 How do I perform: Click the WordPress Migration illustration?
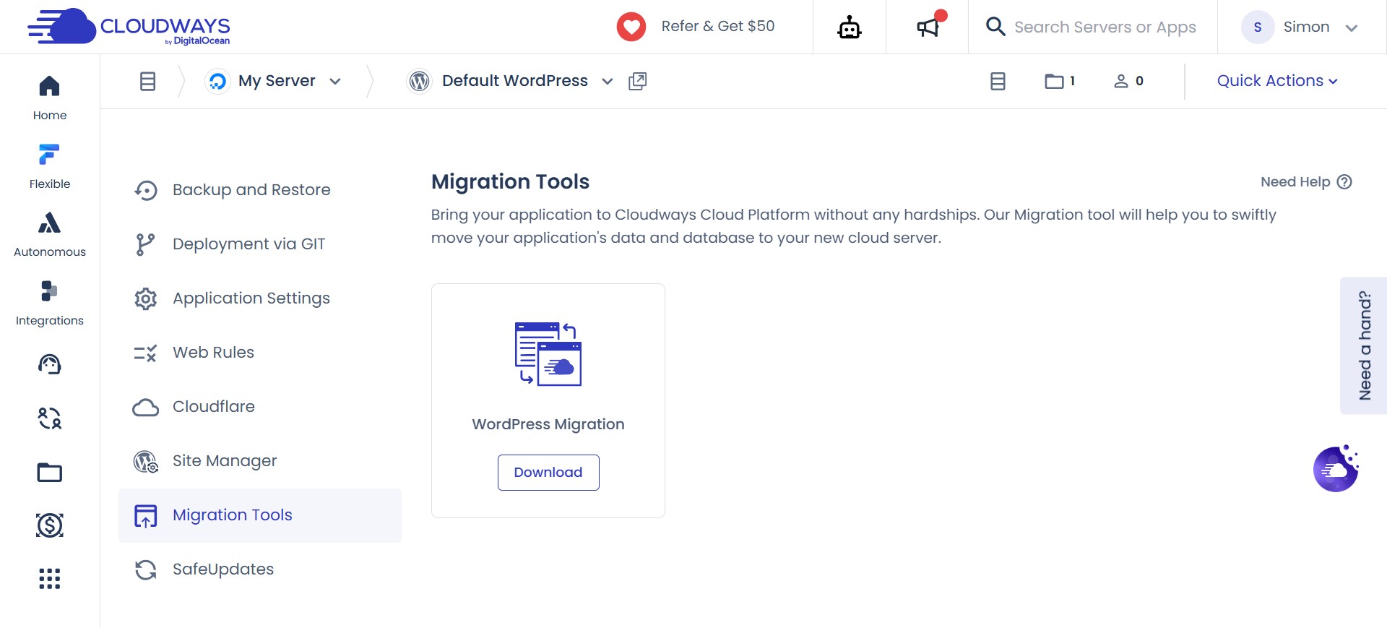(548, 353)
